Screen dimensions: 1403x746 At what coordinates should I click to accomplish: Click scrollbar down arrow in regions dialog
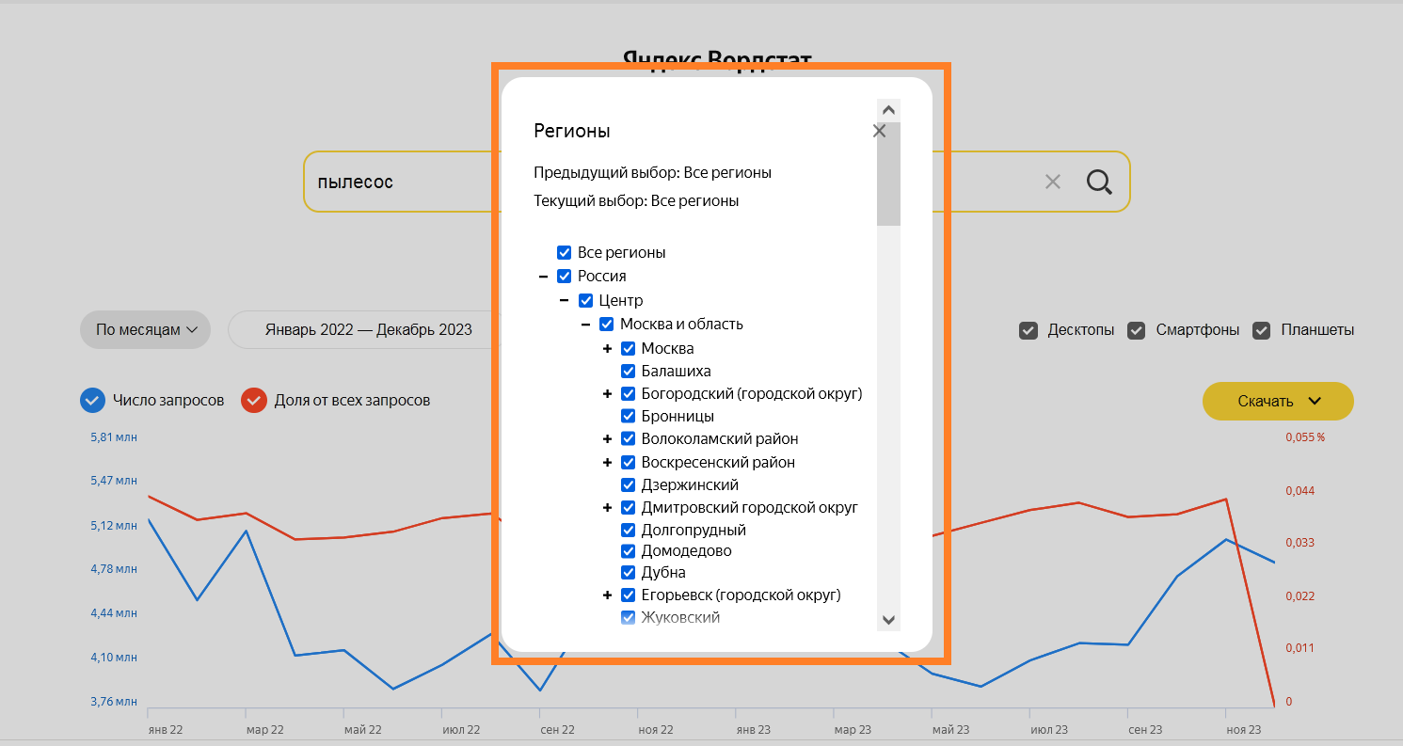click(x=888, y=620)
